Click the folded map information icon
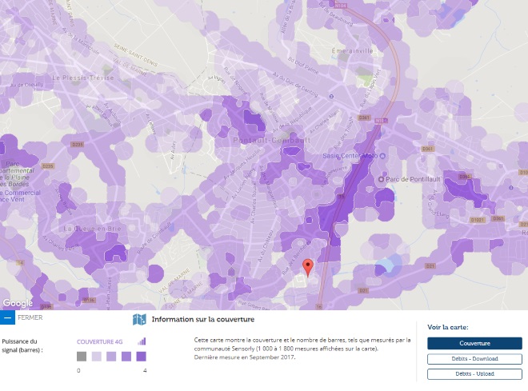Screen dimensions: 528x391 coord(139,320)
